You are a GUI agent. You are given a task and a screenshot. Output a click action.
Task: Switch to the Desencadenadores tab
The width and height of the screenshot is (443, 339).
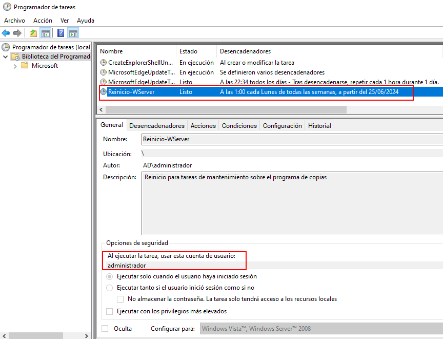(x=156, y=125)
